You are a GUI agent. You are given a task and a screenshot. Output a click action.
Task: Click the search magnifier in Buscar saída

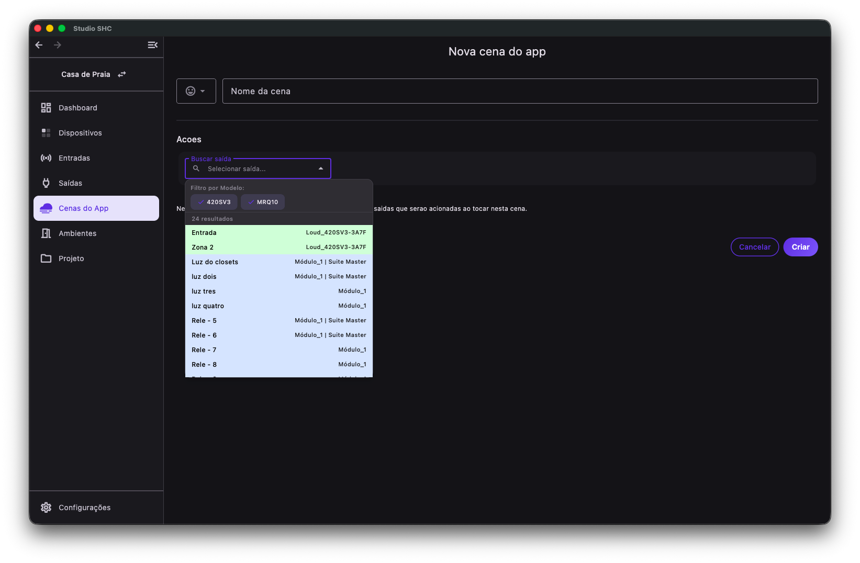(196, 168)
